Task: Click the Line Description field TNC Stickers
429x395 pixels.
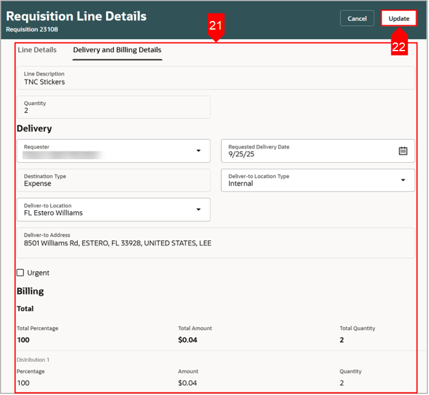Action: pyautogui.click(x=216, y=78)
